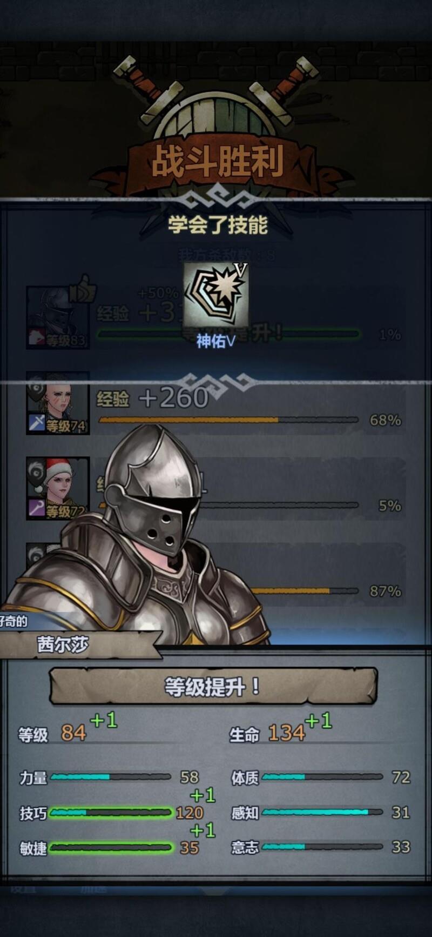432x937 pixels.
Task: Click the 战斗胜利 victory banner
Action: click(218, 161)
